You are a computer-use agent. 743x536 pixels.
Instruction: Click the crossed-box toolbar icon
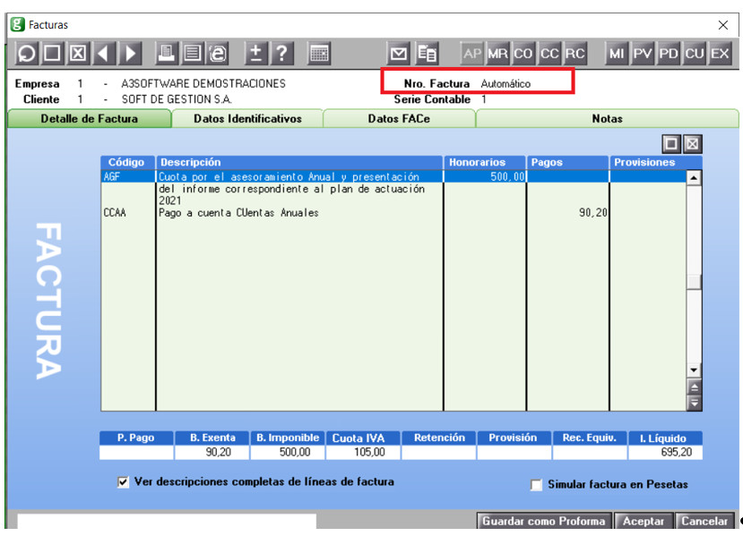click(78, 54)
